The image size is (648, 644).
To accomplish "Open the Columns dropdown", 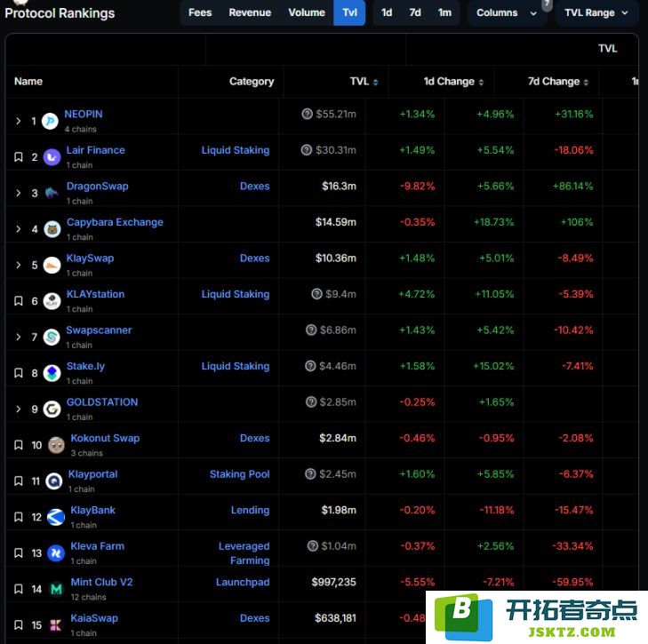I will click(507, 12).
